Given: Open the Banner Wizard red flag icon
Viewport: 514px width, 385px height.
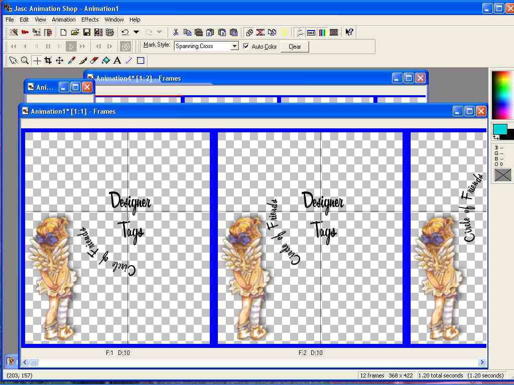Looking at the screenshot, I should tap(25, 32).
